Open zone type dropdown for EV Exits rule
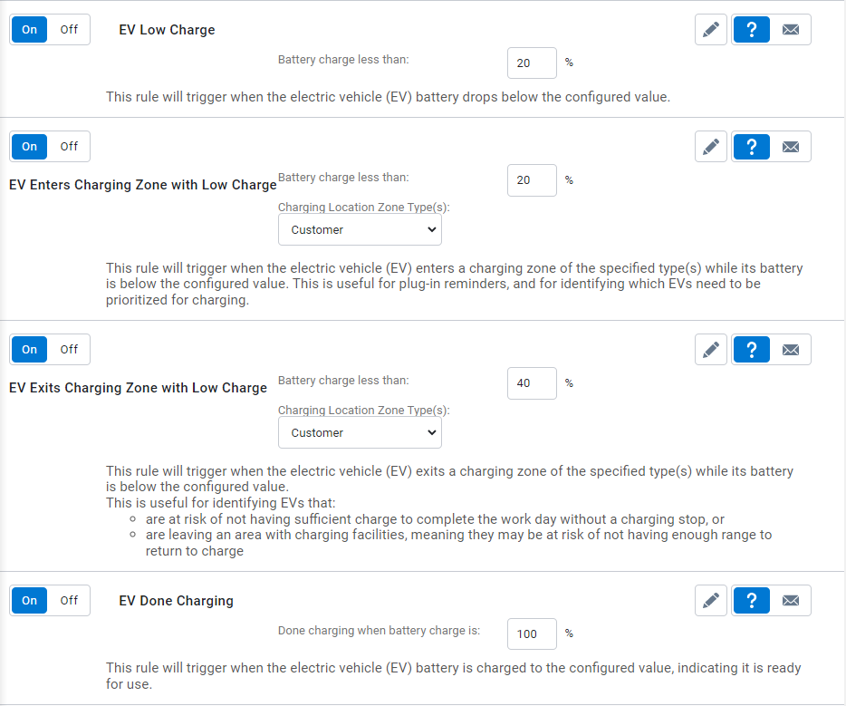 click(360, 432)
